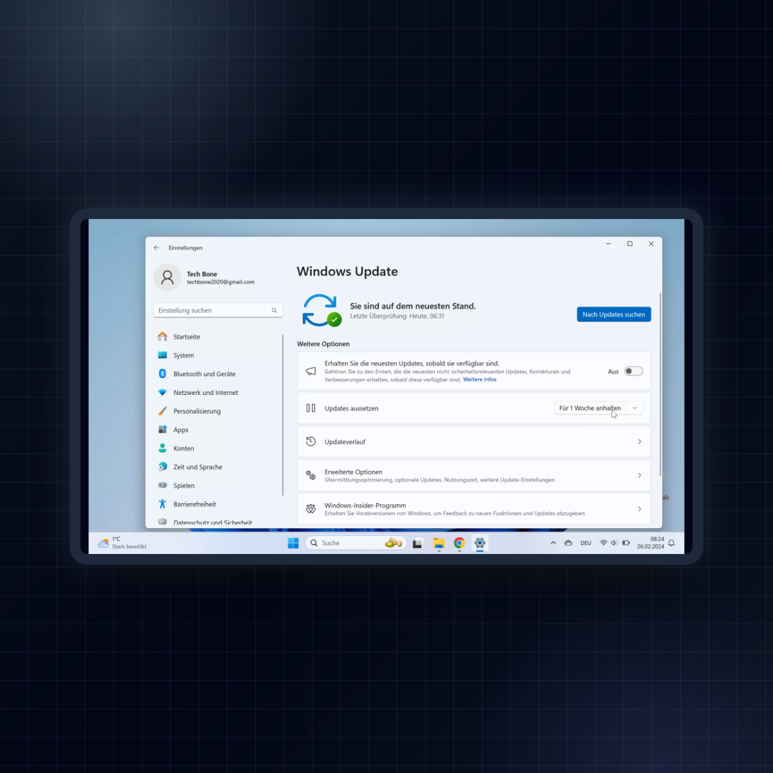
Task: Open Erweiterte Optionen
Action: point(474,475)
